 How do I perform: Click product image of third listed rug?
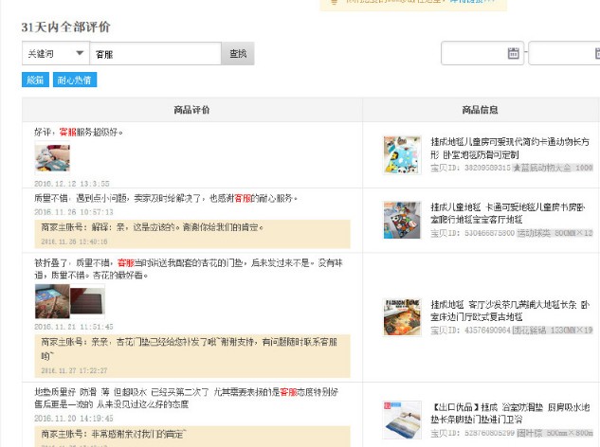pos(402,317)
